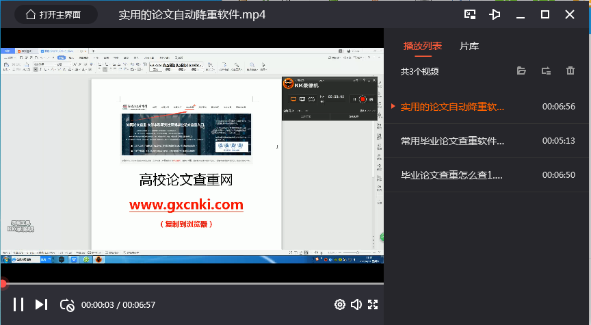This screenshot has width=591, height=325.
Task: Play 毕业论文查重怎么查1.... playlist item
Action: coord(487,175)
